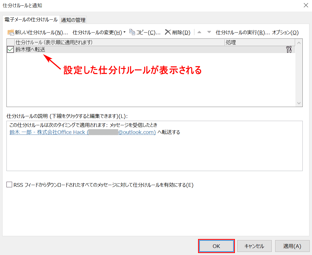Click 仕分けルールの実行(R) toolbar item

click(243, 33)
